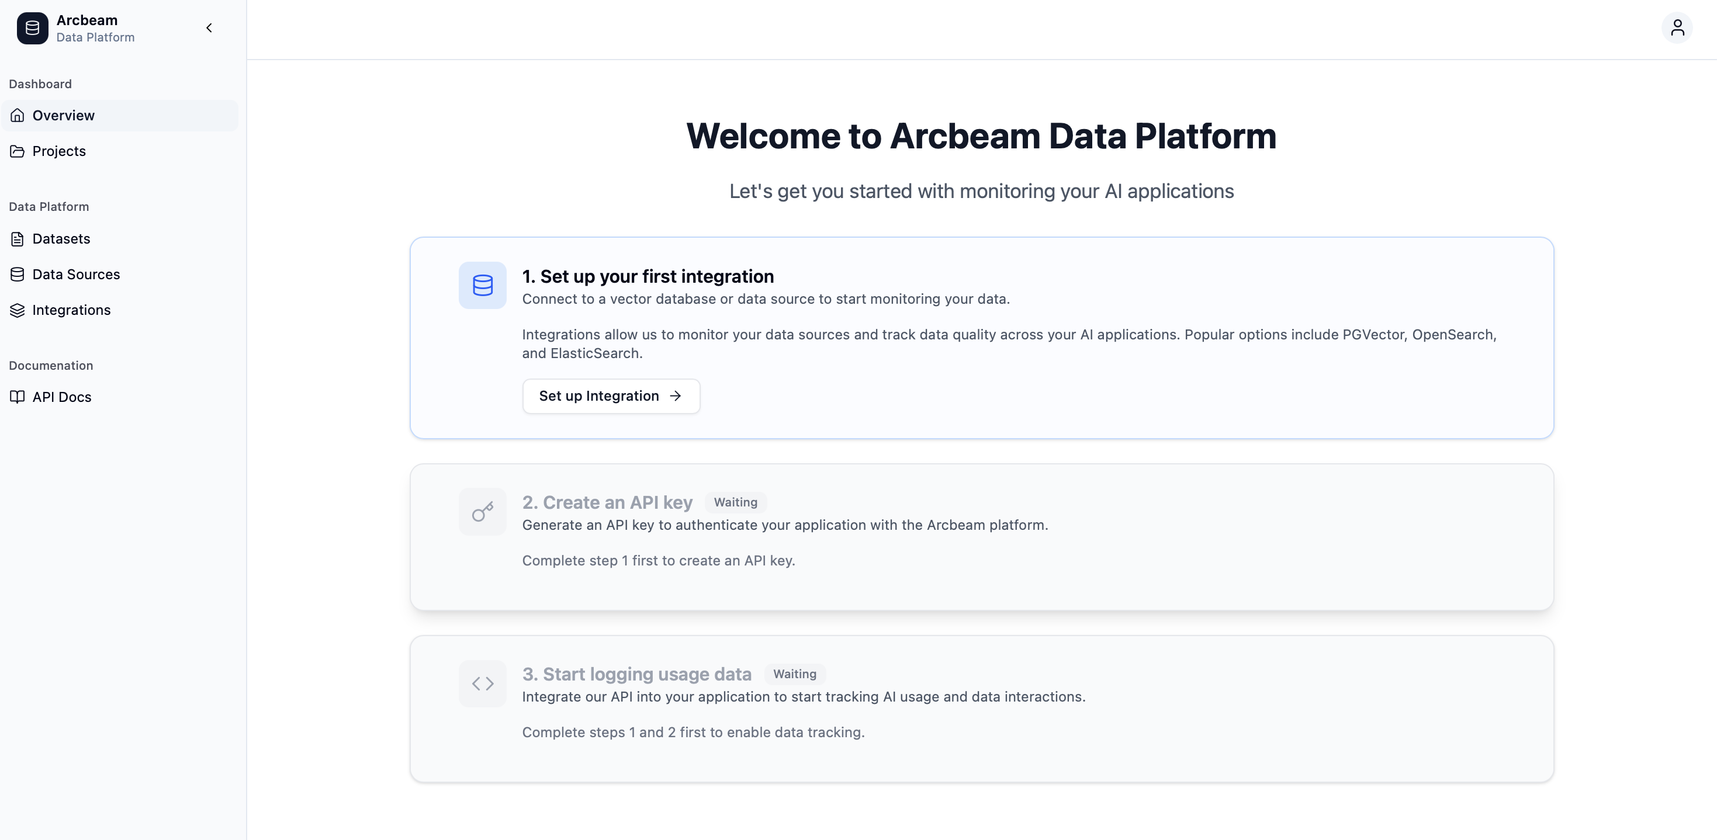Click the blue database icon on step 1
This screenshot has height=840, width=1717.
[x=482, y=285]
